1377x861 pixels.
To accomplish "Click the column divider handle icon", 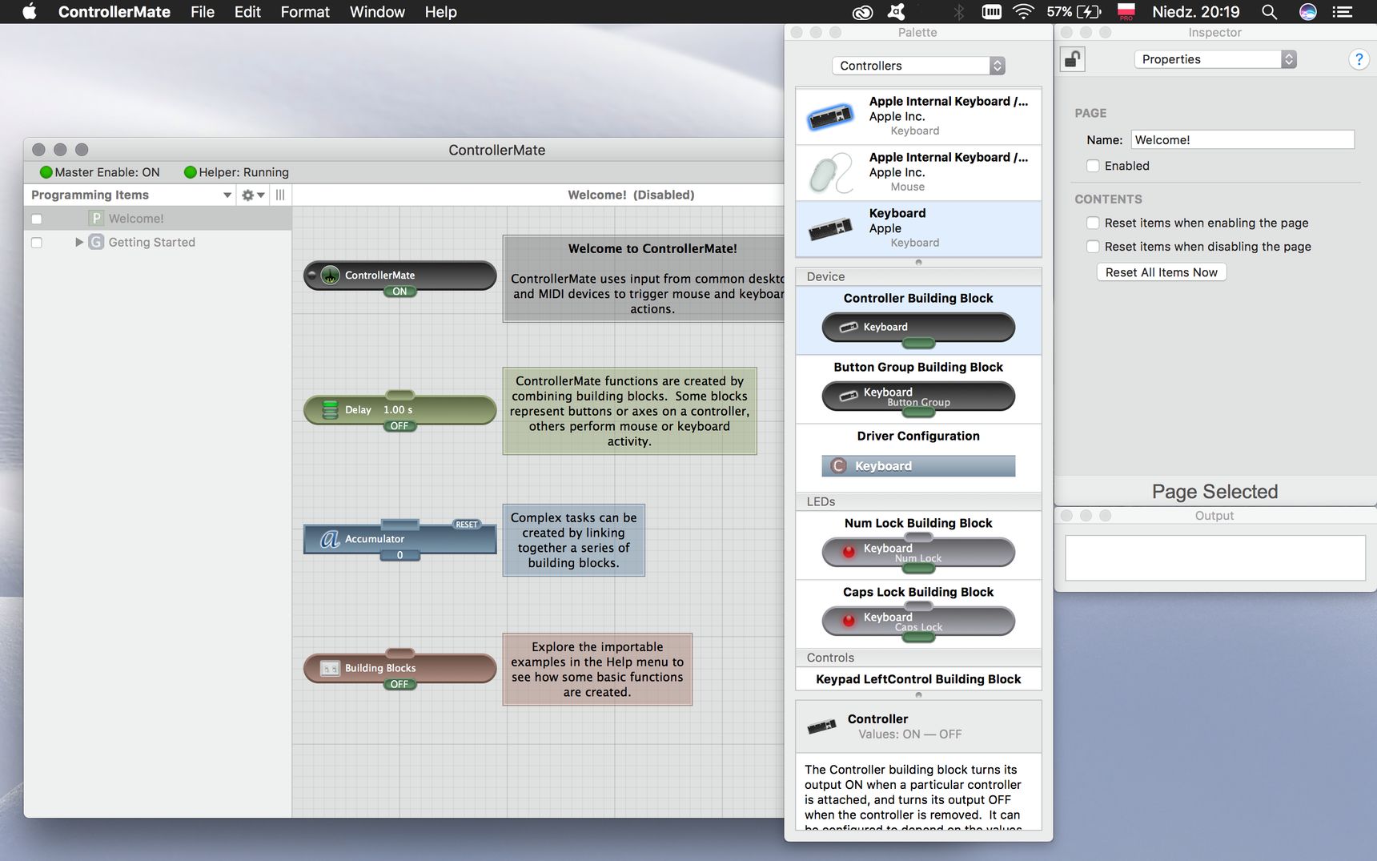I will tap(280, 195).
